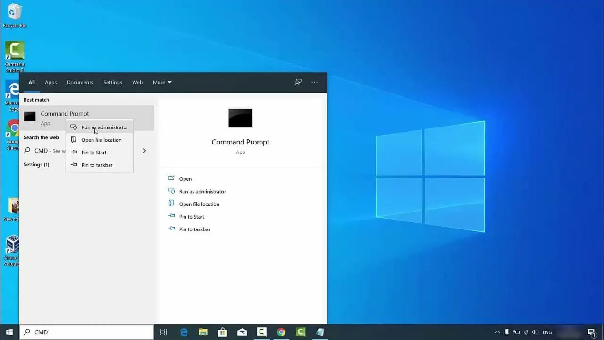Click the pin icon beside right-pane Pin to Start

[171, 216]
